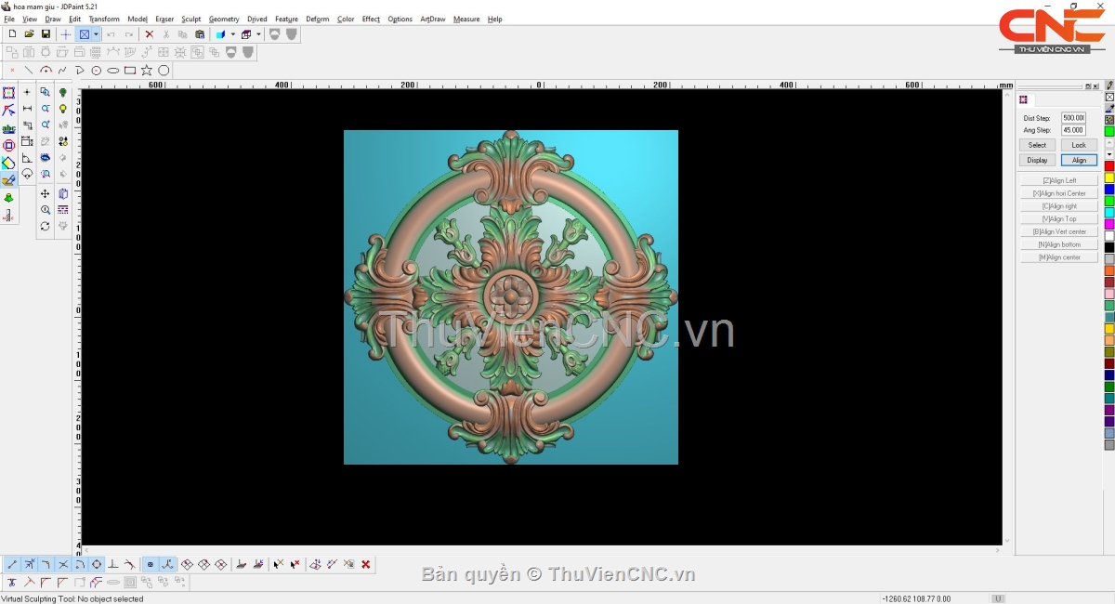Pick the red color swatch
The image size is (1115, 604).
pos(1108,165)
